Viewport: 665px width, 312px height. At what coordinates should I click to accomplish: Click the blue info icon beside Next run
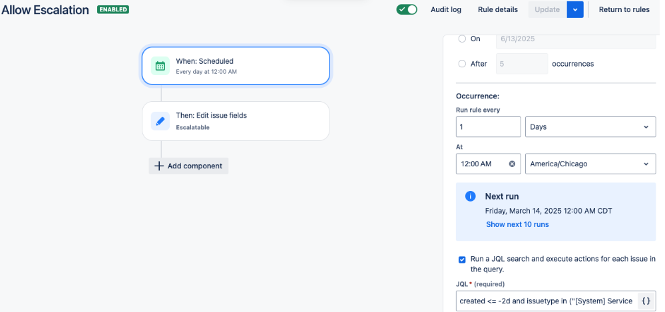(x=471, y=196)
